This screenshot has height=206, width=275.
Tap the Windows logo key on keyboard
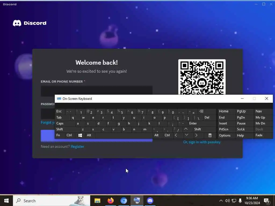point(80,135)
